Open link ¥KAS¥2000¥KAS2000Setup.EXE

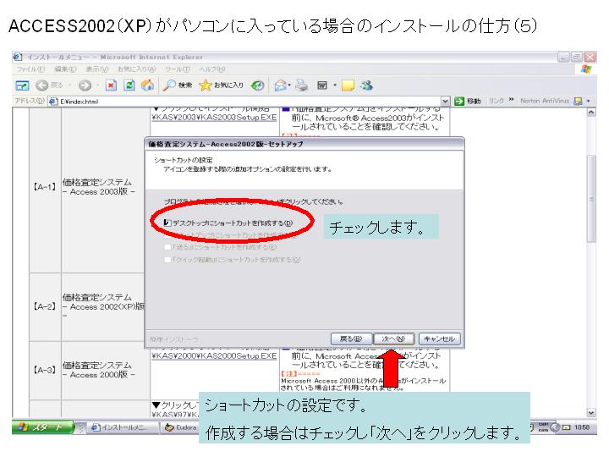click(214, 355)
